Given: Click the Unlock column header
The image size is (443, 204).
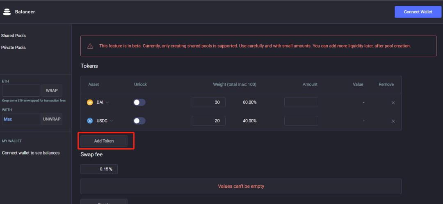Looking at the screenshot, I should pyautogui.click(x=140, y=84).
